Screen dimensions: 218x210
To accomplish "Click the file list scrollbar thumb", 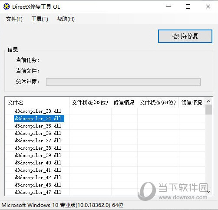I will pos(208,110).
